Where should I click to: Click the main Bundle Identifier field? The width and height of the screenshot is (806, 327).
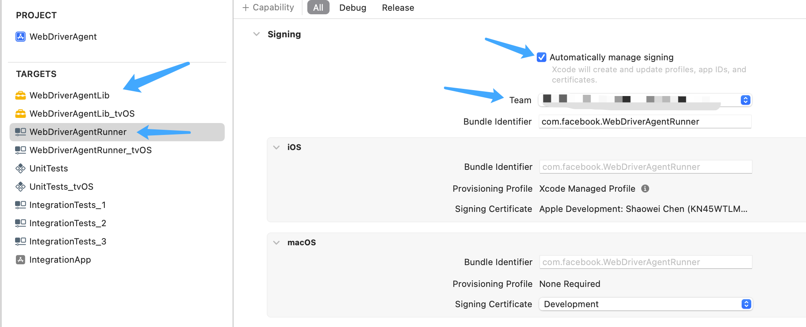pyautogui.click(x=645, y=121)
